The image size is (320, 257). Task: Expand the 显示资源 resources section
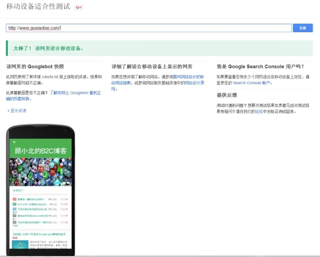pos(18,111)
